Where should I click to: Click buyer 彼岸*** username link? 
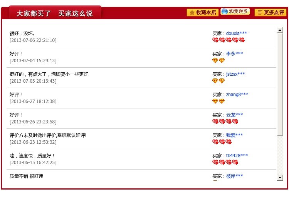(234, 176)
